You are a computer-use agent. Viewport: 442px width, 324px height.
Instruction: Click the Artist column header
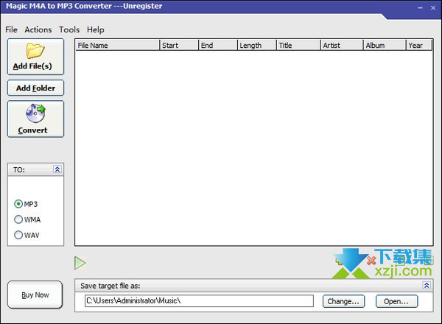click(x=342, y=45)
